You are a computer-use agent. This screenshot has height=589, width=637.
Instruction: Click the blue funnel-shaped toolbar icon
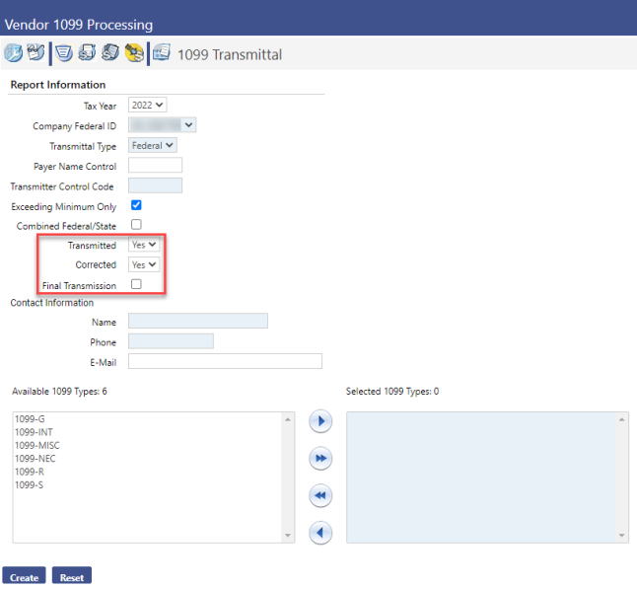[x=64, y=53]
